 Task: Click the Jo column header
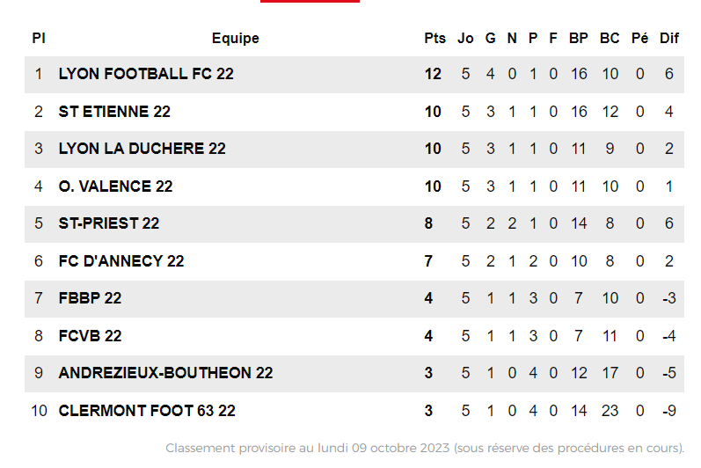click(465, 38)
